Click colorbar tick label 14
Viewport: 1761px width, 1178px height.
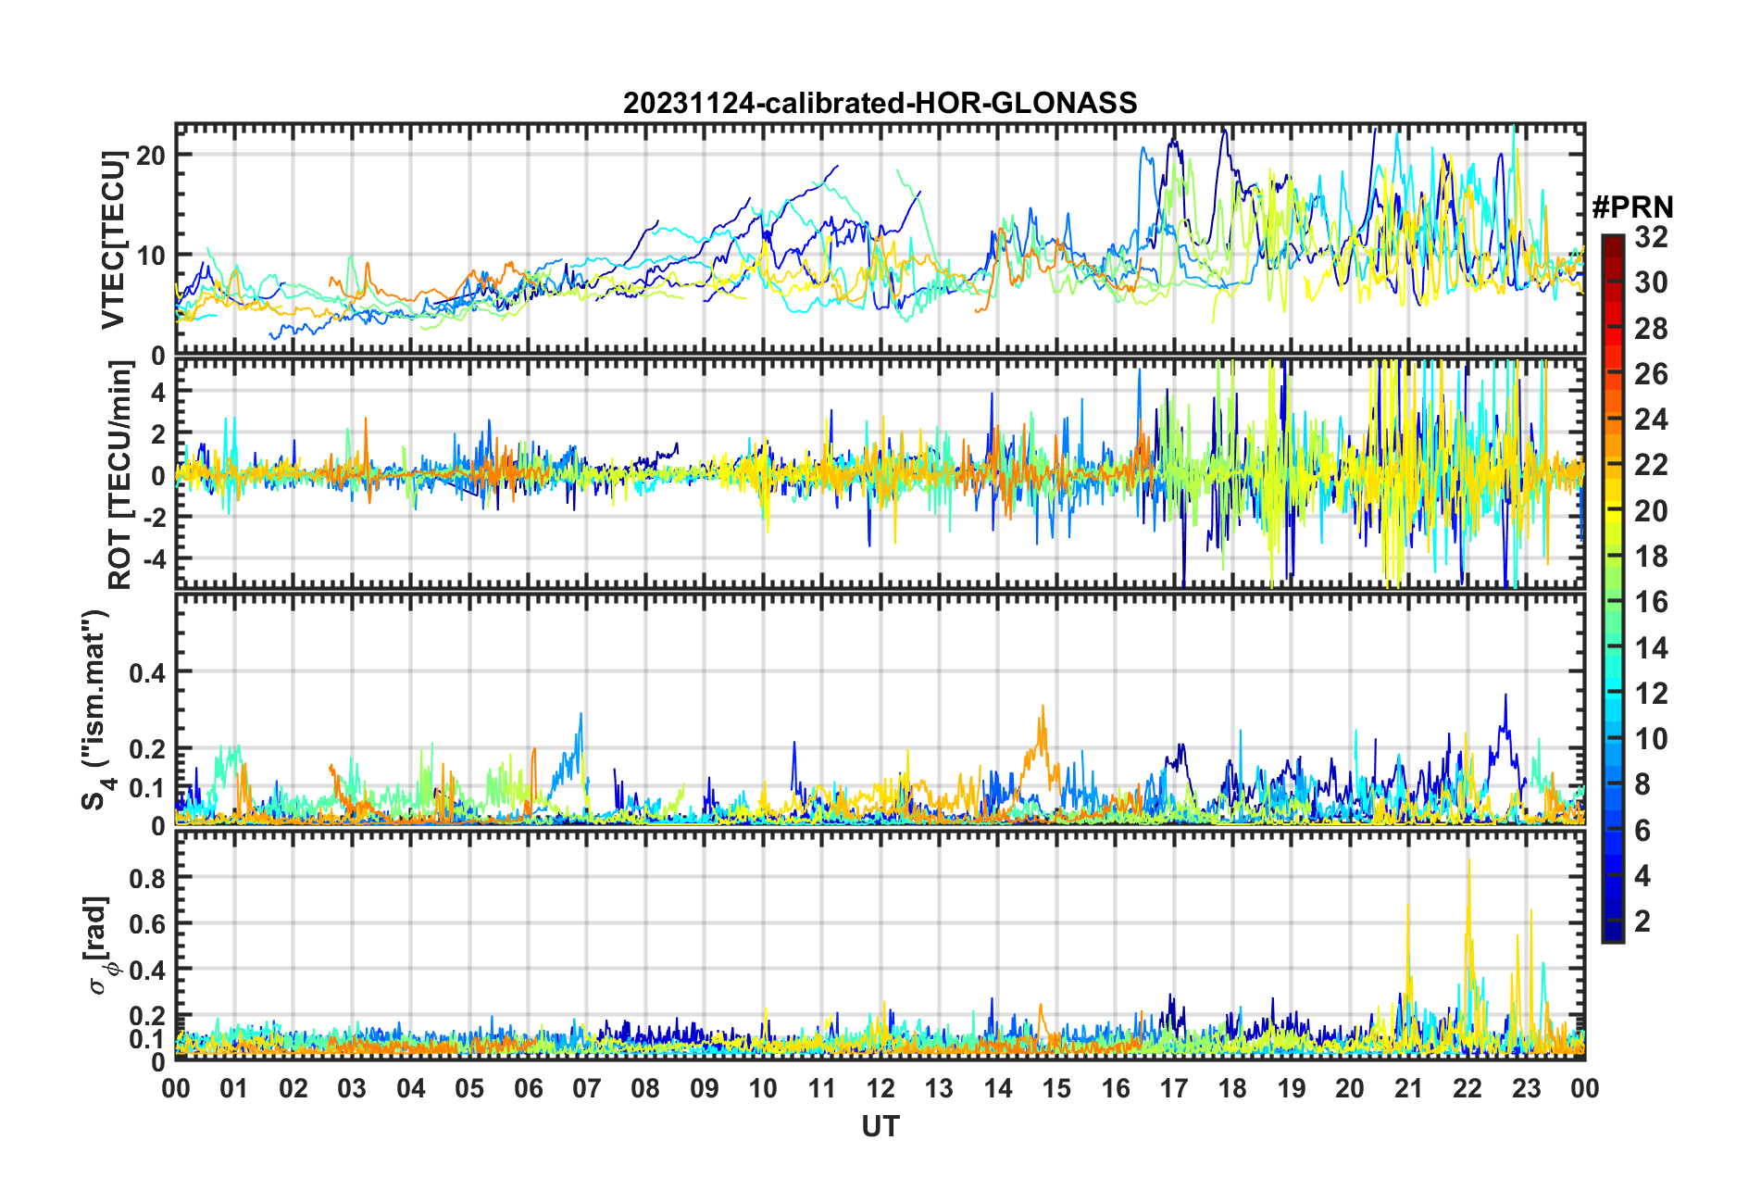tap(1650, 647)
